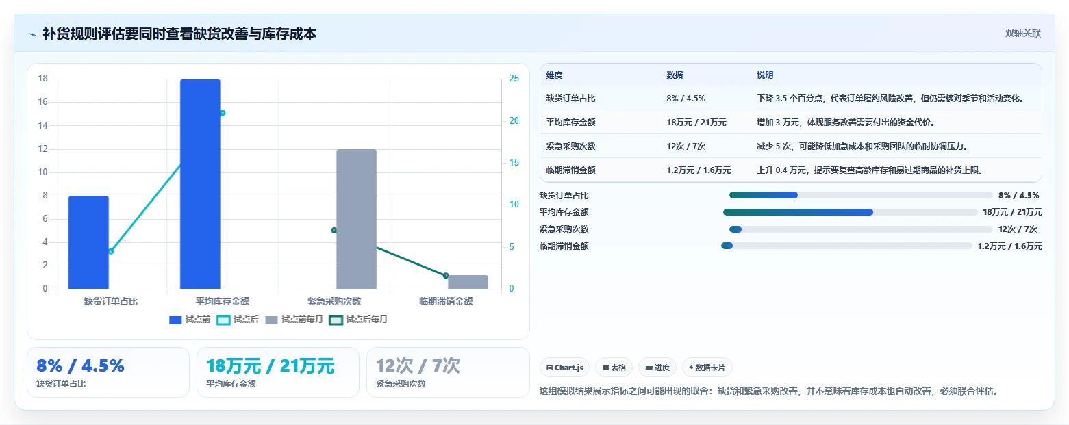This screenshot has height=425, width=1069.
Task: Click the 缺货订单占比 x-axis label
Action: tap(111, 301)
